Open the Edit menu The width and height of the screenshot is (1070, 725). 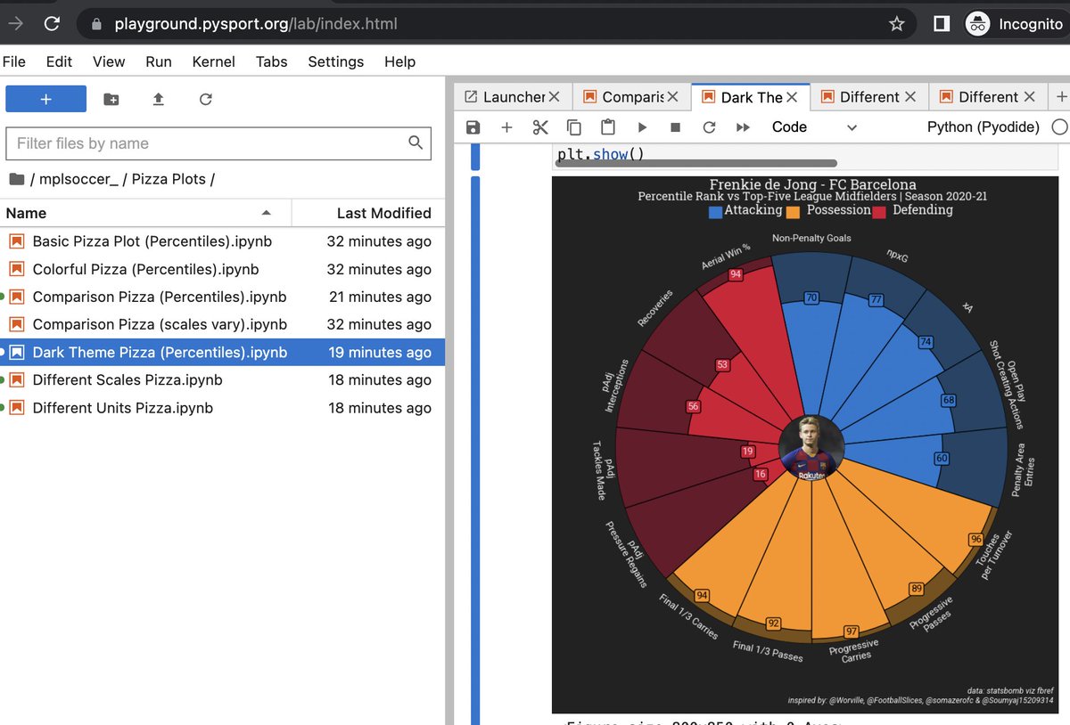point(59,61)
